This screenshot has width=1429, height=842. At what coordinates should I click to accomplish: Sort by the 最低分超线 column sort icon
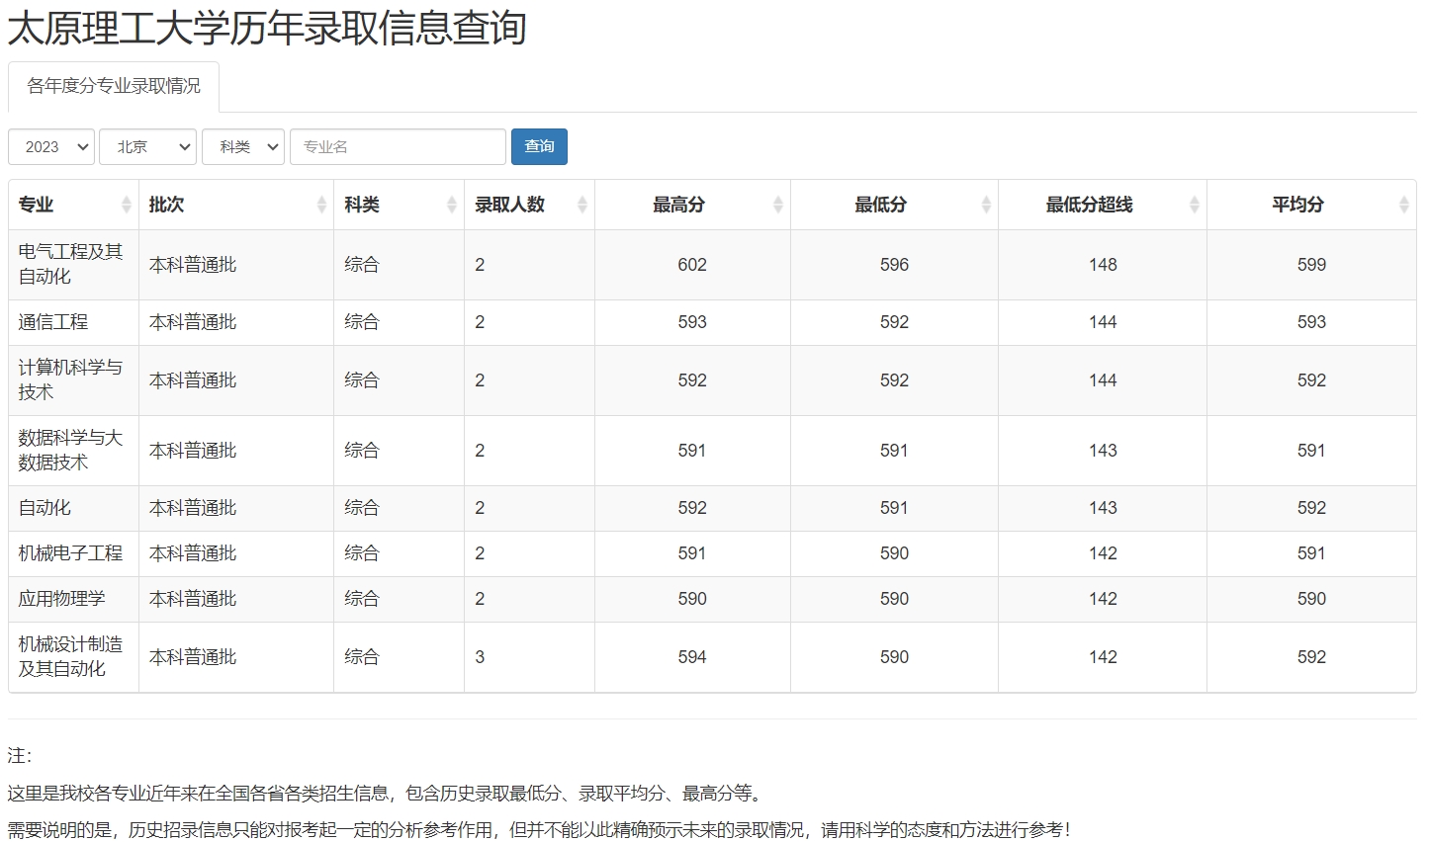1195,205
